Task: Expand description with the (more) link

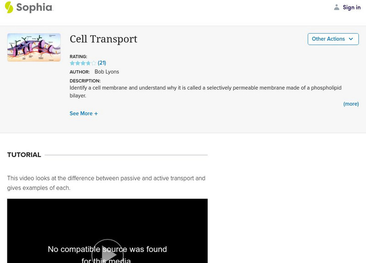Action: point(351,104)
